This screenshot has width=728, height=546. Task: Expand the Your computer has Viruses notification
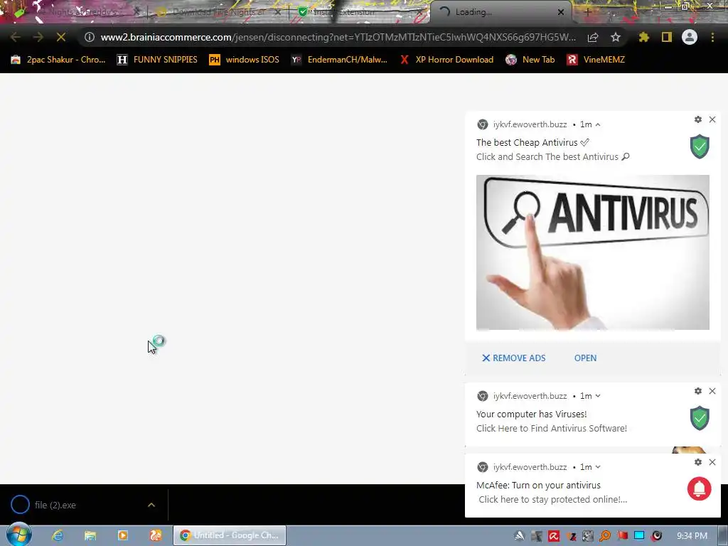pyautogui.click(x=598, y=396)
